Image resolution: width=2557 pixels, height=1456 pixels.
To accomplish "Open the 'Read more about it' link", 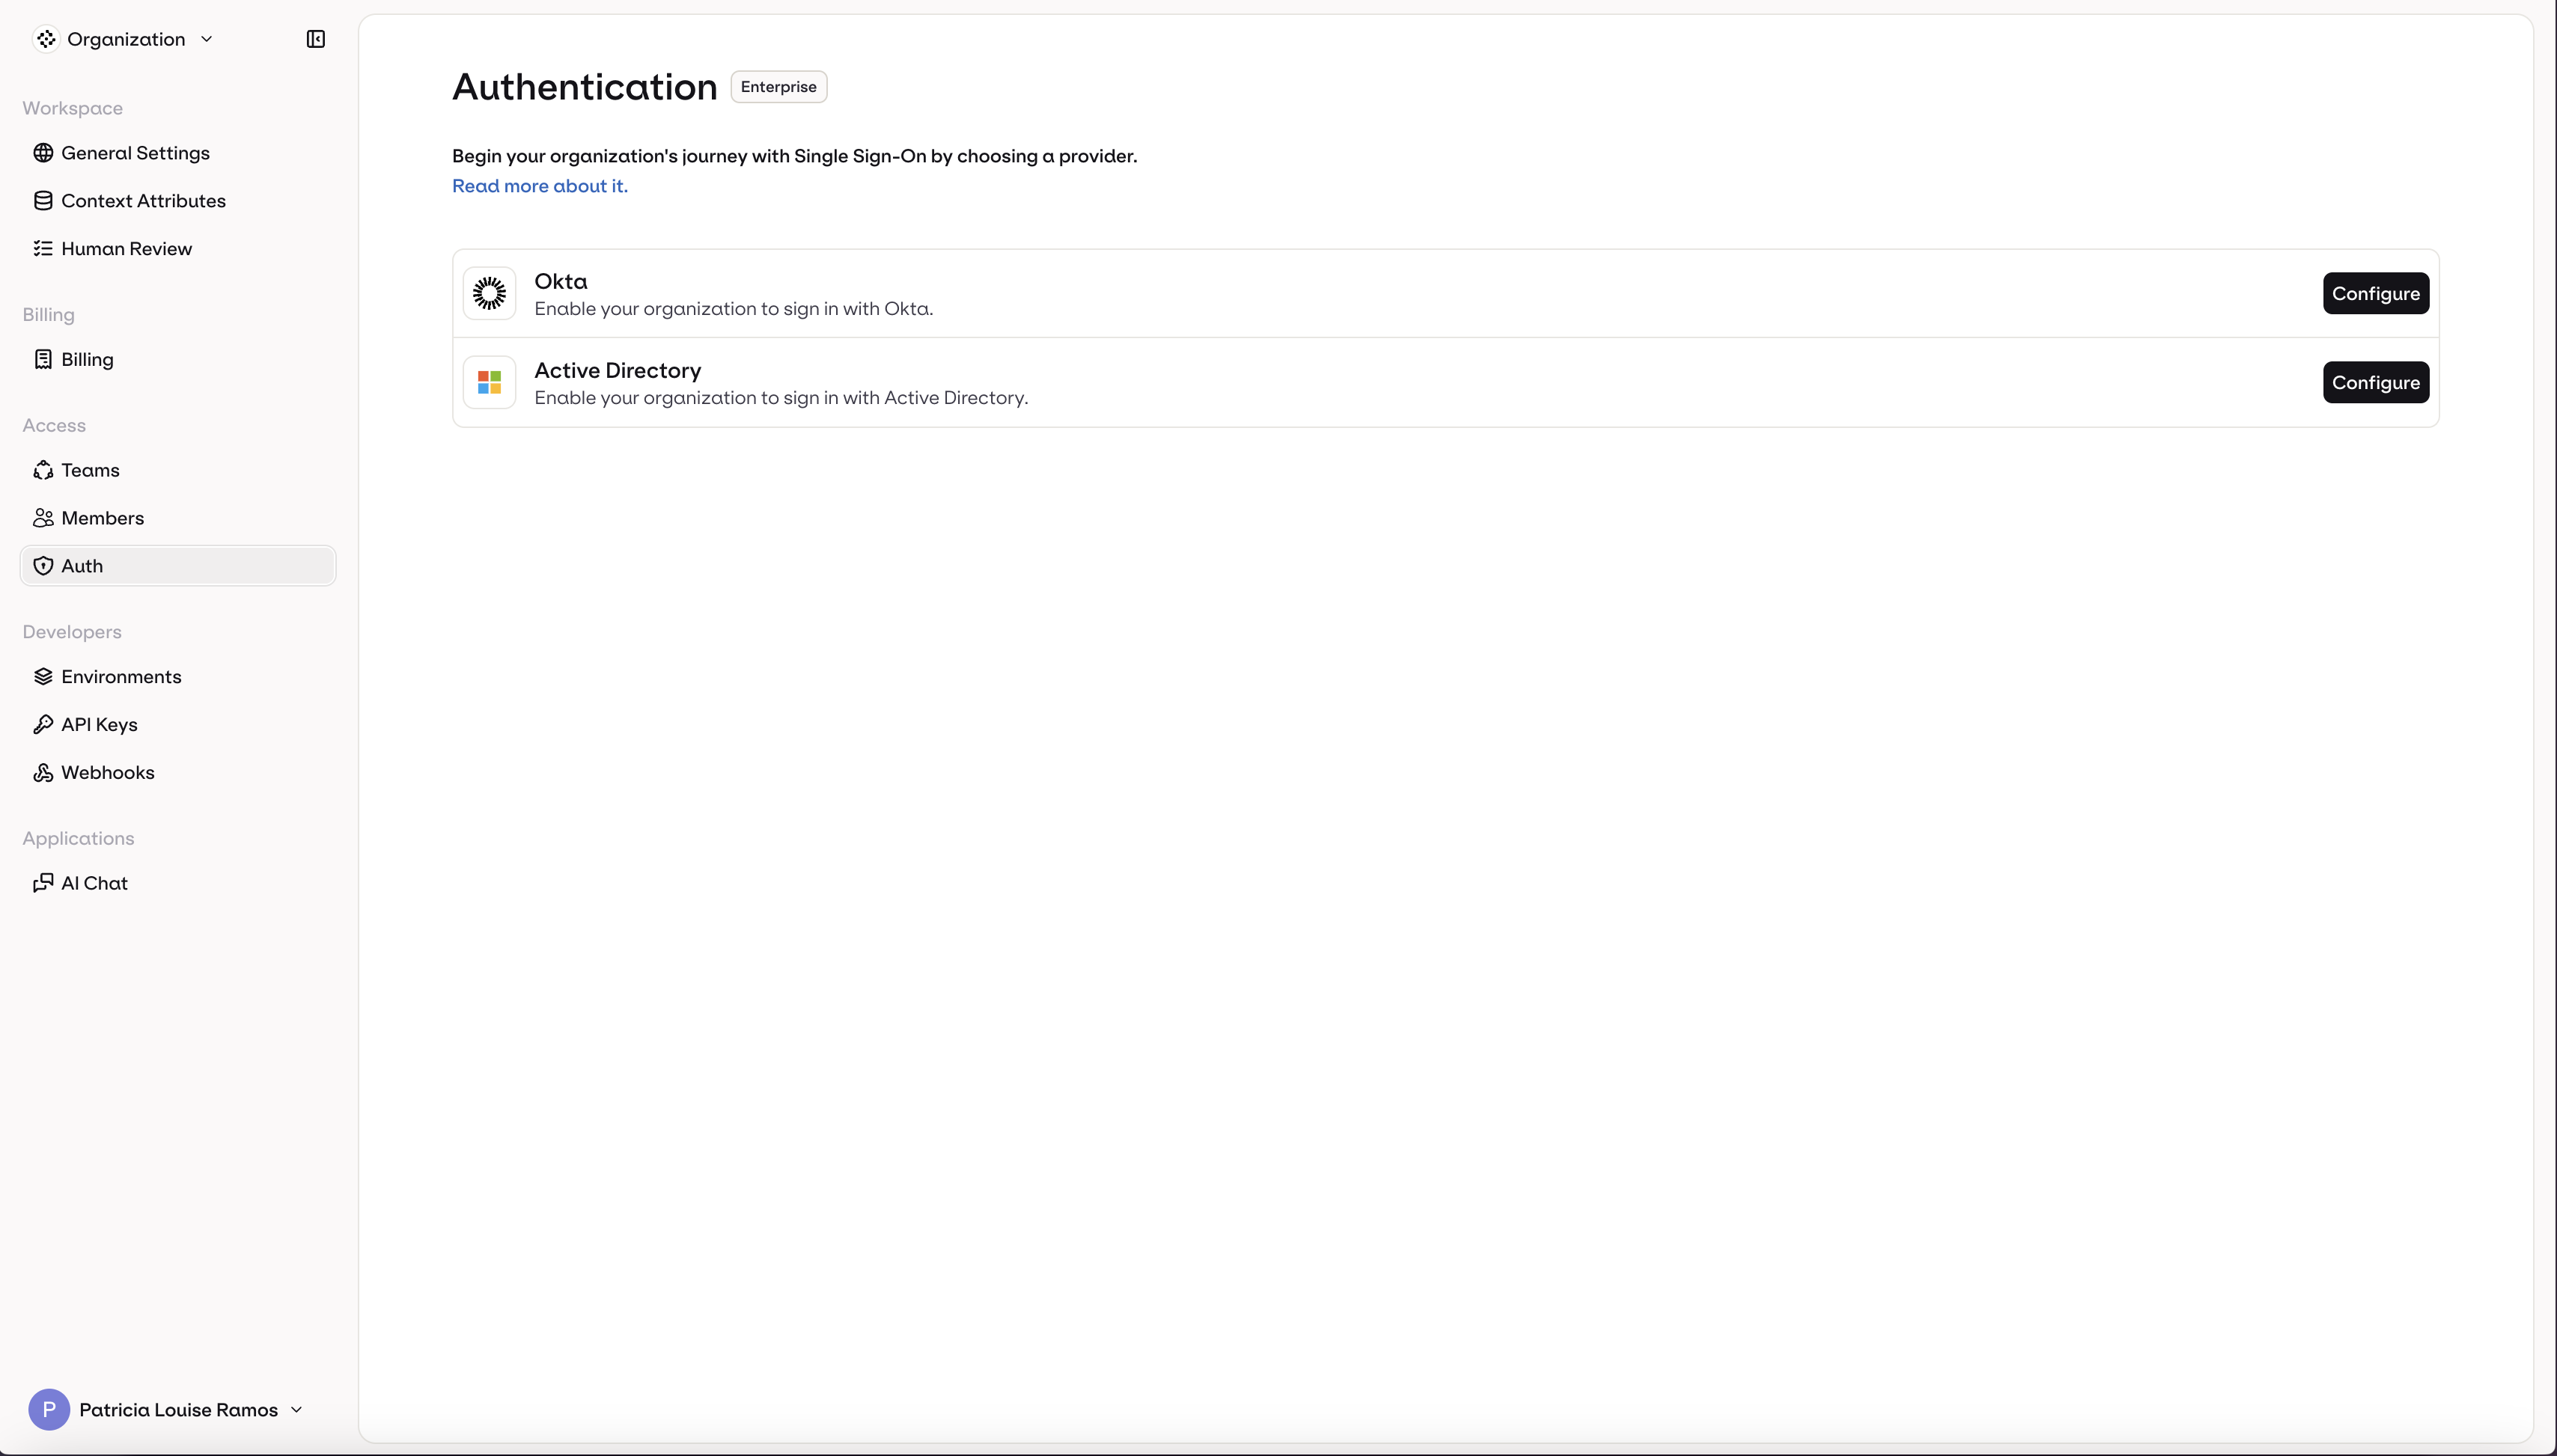I will tap(539, 185).
